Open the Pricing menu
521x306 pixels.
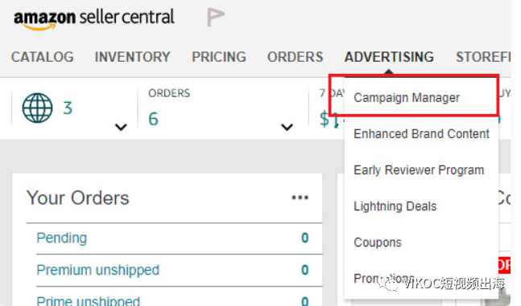coord(219,57)
